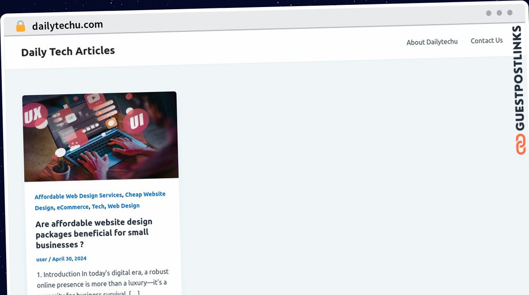The image size is (529, 295).
Task: Select the eCommerce category link
Action: pos(72,207)
